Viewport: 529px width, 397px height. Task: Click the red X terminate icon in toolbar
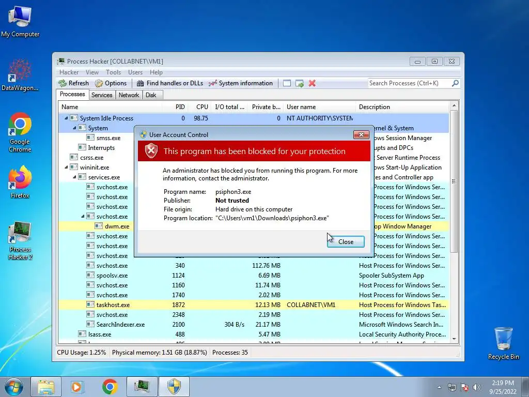click(x=312, y=83)
